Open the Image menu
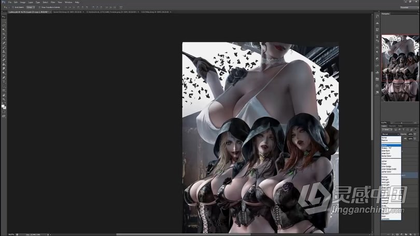 (22, 2)
